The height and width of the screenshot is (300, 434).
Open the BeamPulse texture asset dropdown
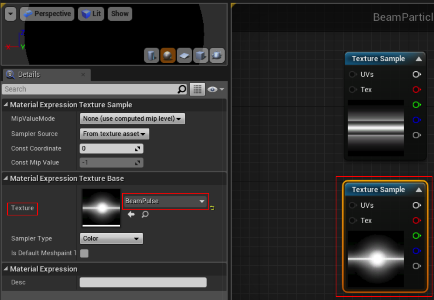pos(165,201)
